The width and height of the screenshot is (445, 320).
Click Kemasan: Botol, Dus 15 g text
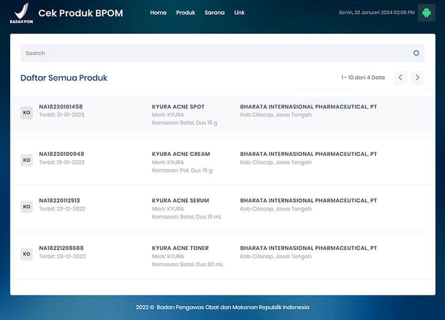click(x=185, y=122)
